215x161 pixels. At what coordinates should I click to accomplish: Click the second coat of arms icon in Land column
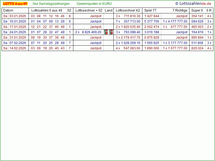[111, 32]
